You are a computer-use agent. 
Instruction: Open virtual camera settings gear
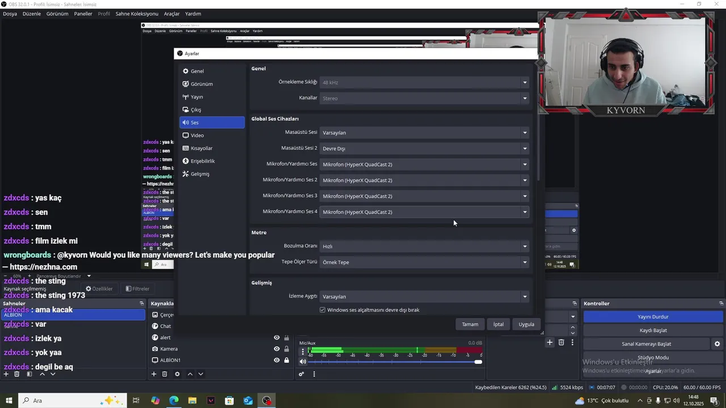click(717, 344)
